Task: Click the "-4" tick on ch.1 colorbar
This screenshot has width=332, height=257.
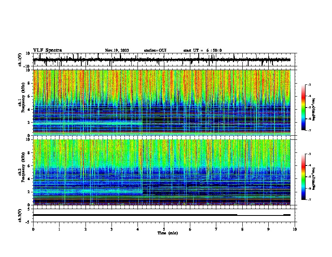Action: [x=309, y=96]
